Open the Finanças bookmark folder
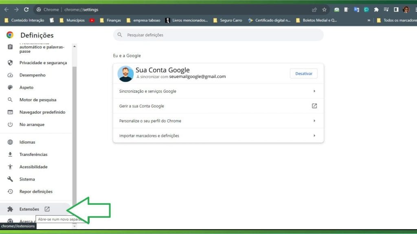Viewport: 417px width, 234px height. tap(110, 20)
